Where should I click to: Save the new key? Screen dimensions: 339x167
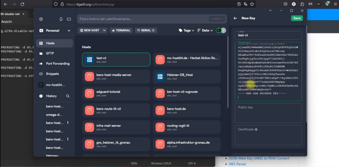297,18
